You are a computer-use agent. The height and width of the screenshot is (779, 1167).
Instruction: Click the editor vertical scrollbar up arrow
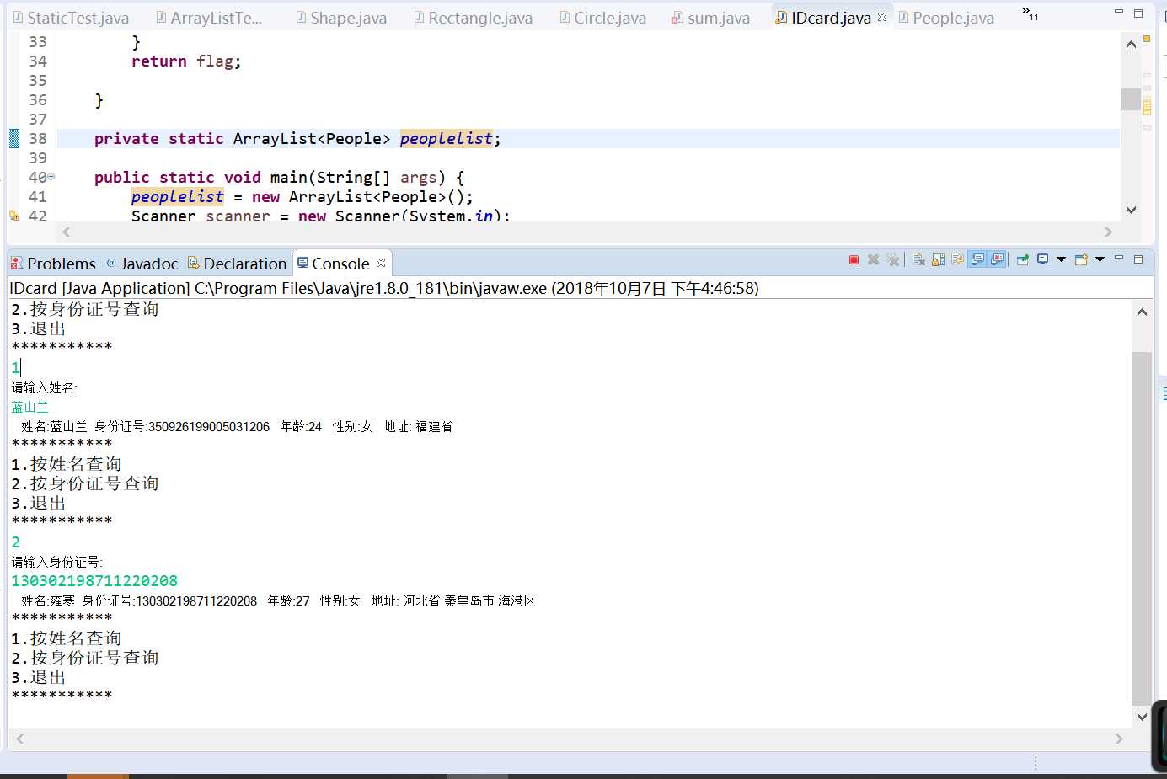tap(1131, 45)
